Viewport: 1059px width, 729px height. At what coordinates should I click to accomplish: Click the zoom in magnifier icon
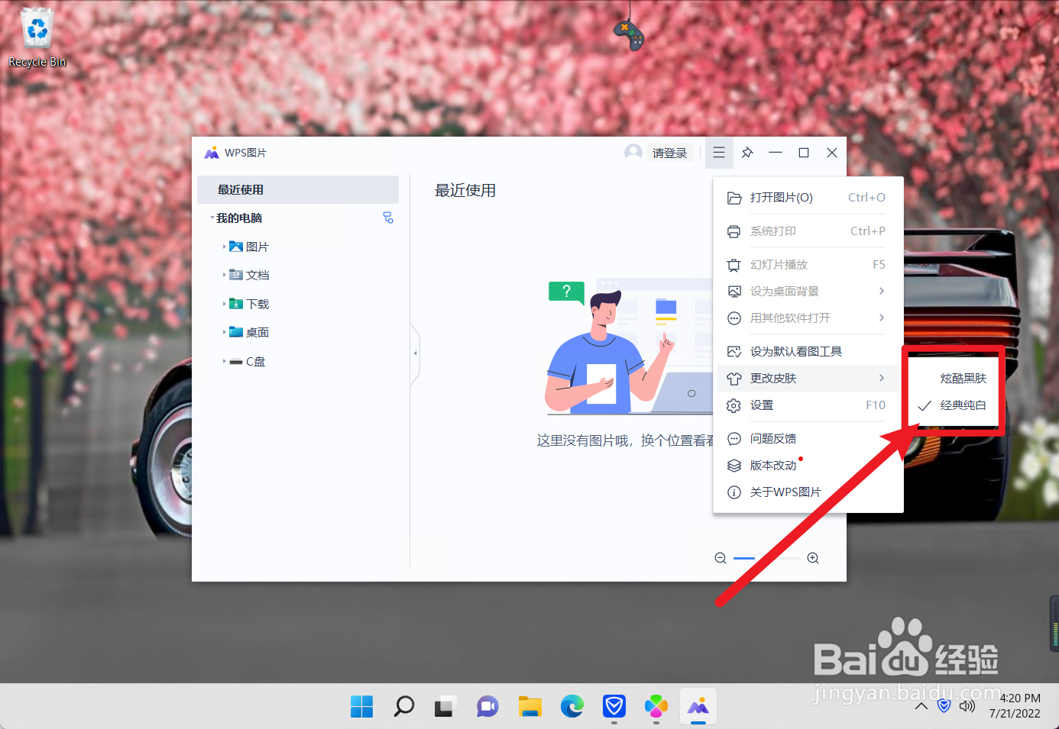pyautogui.click(x=813, y=558)
